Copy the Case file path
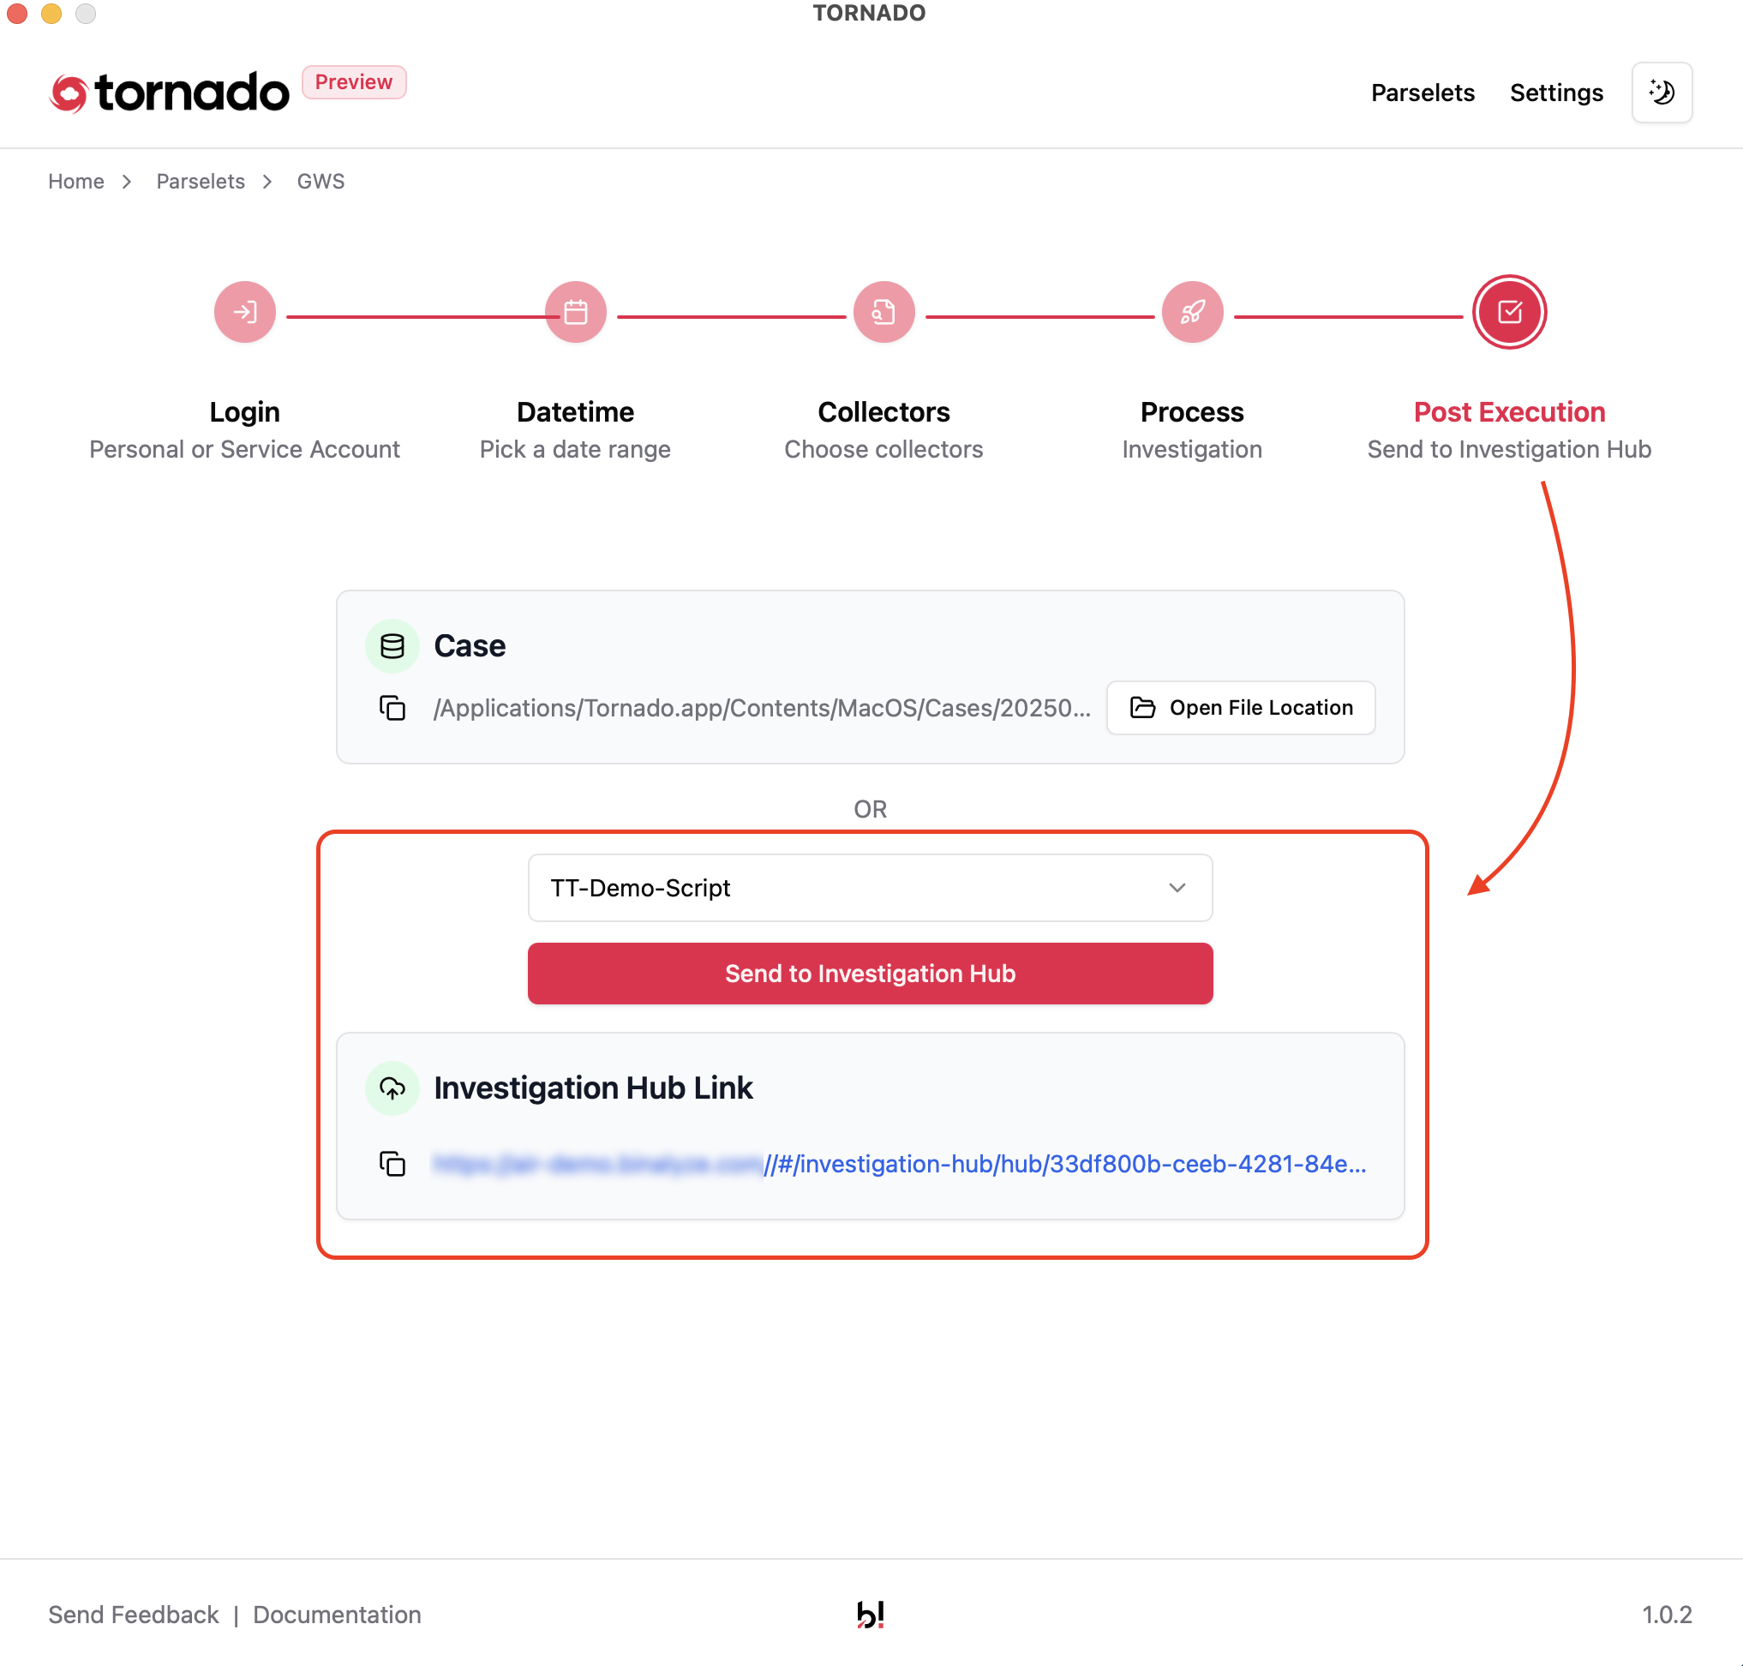1743x1666 pixels. pos(392,708)
